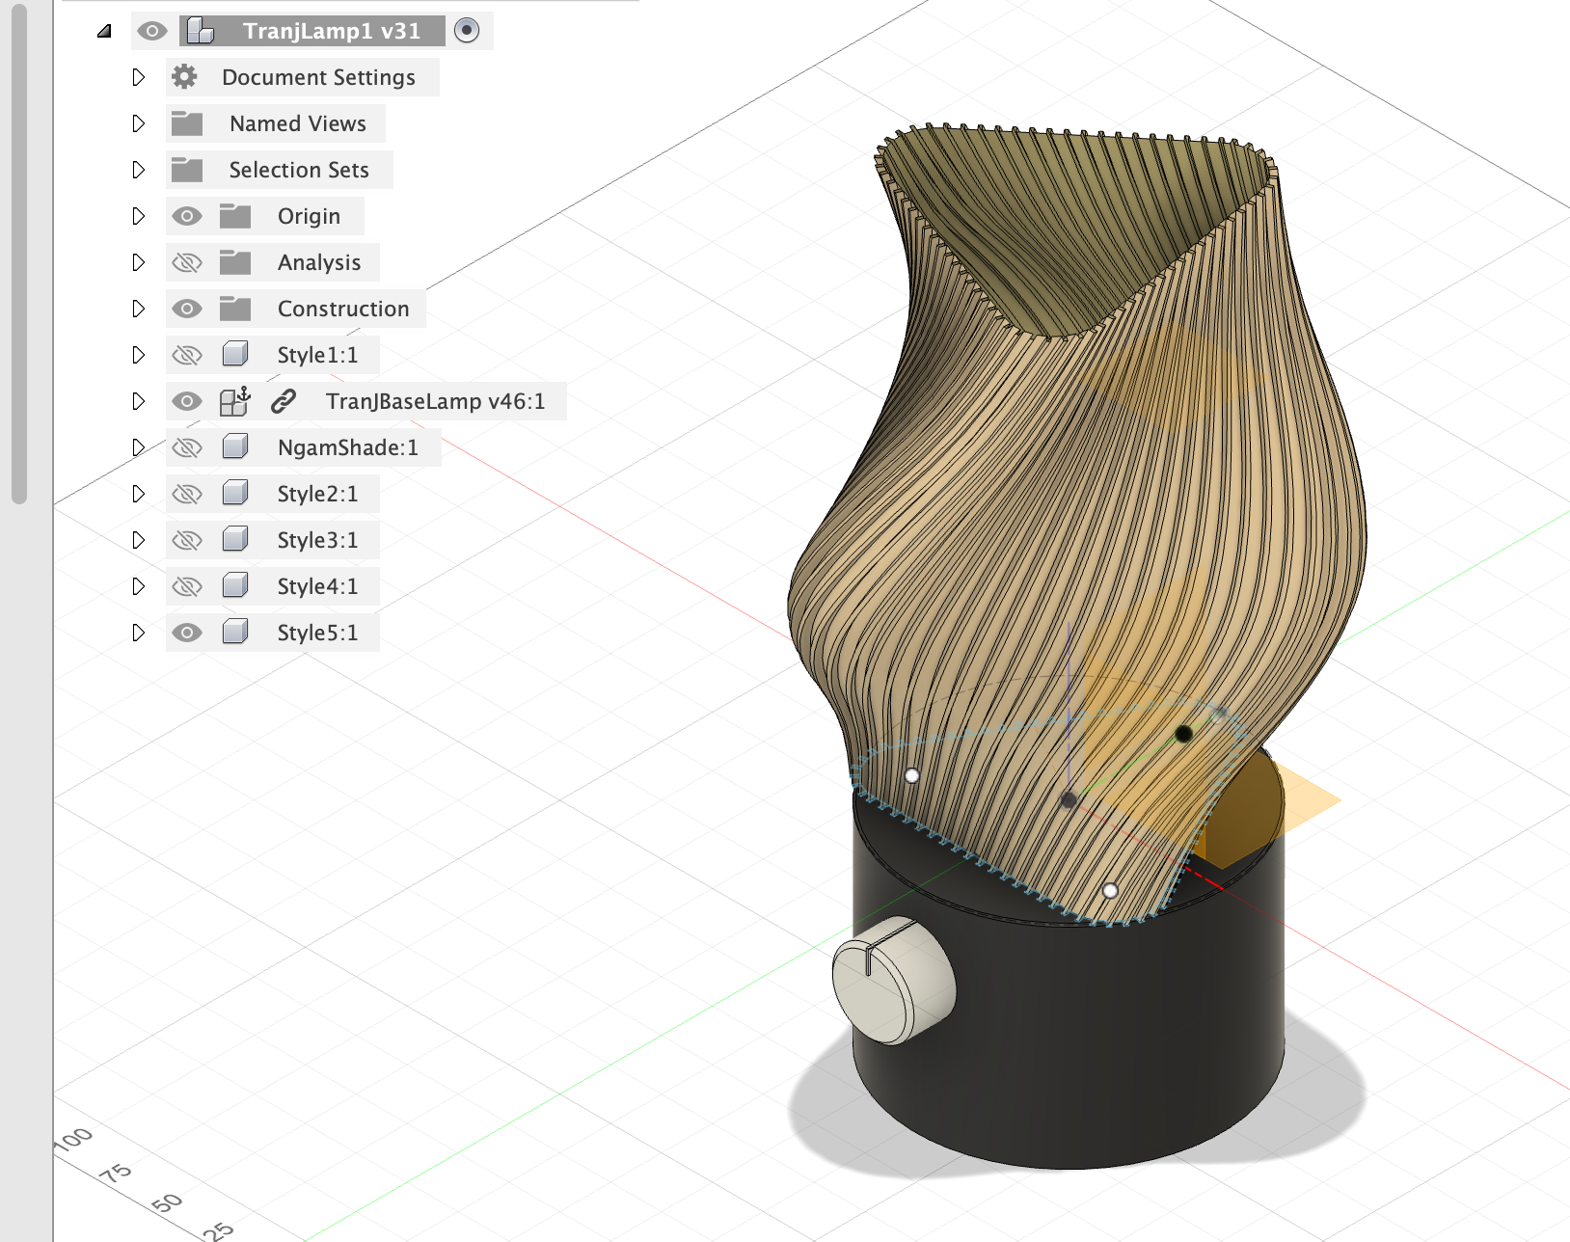The height and width of the screenshot is (1242, 1570).
Task: Click the TranjLamp1 v31 component icon
Action: click(x=201, y=31)
